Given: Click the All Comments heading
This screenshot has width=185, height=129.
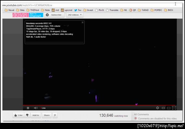Looking at the screenshot, I should (141, 114).
